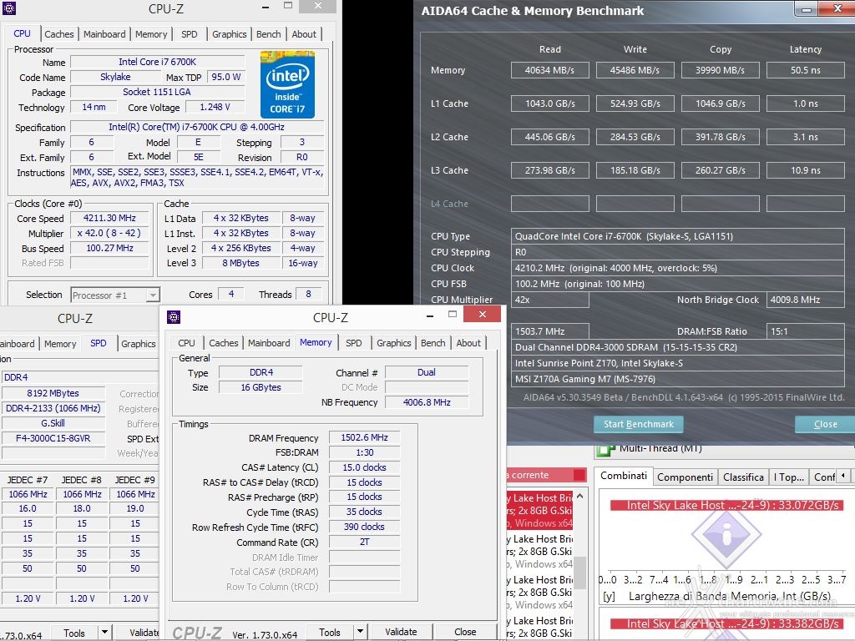Viewport: 855px width, 641px height.
Task: Switch to CPU tab in the front Memory CPU-Z window
Action: 186,343
